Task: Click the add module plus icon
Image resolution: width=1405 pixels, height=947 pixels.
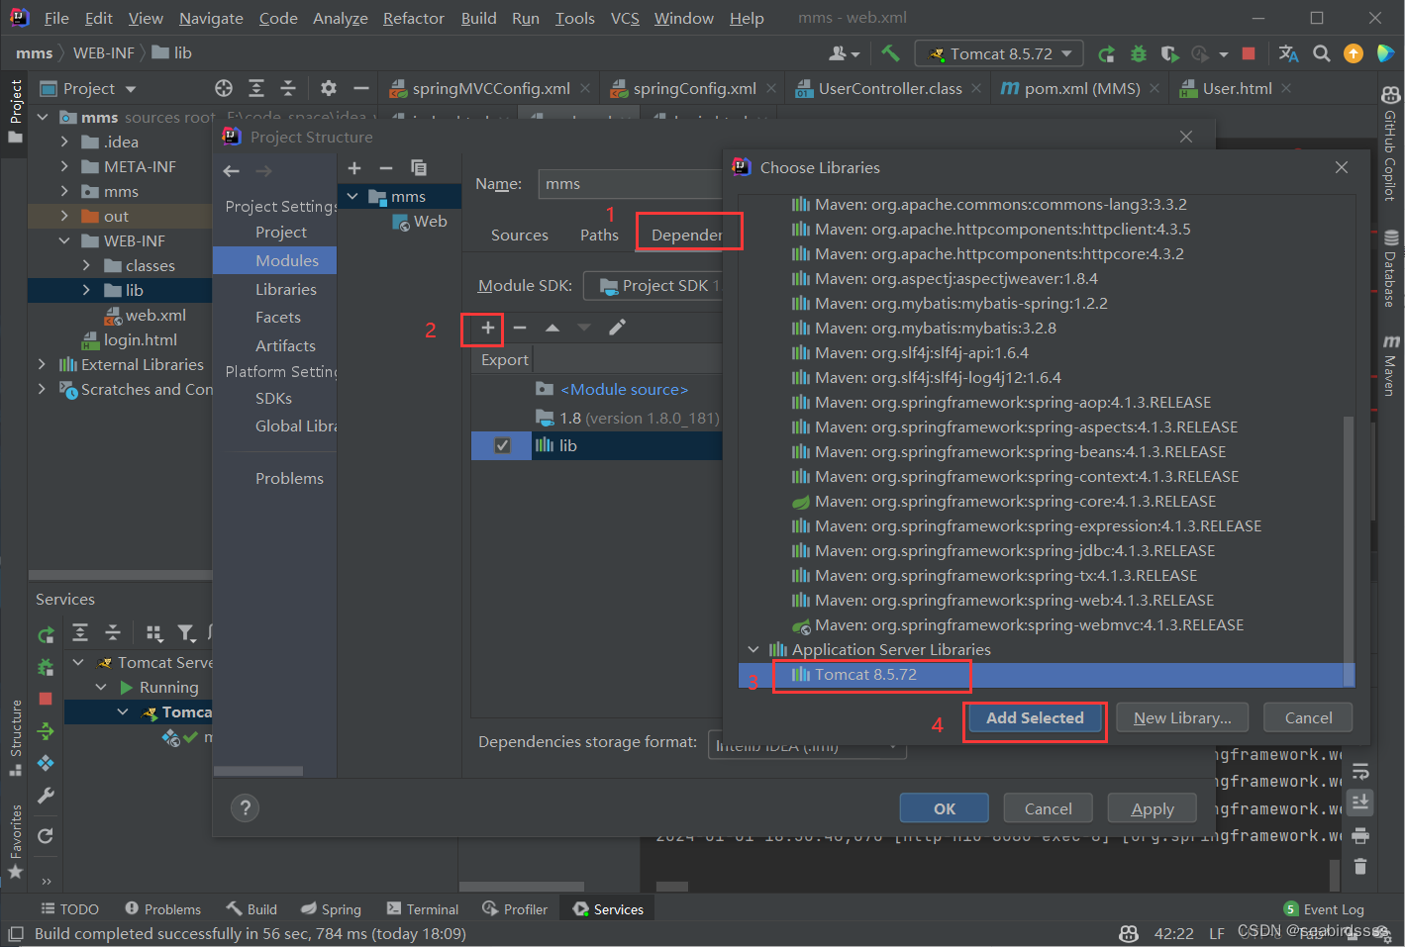Action: click(354, 168)
